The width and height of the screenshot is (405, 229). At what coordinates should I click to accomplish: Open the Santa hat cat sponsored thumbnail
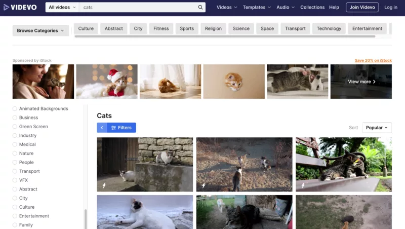coord(107,82)
